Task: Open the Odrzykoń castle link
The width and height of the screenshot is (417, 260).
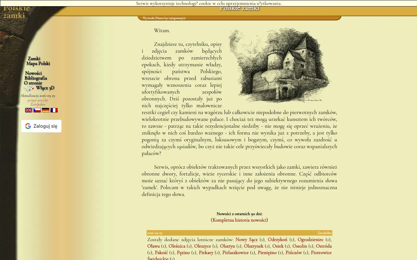Action: coord(278,240)
